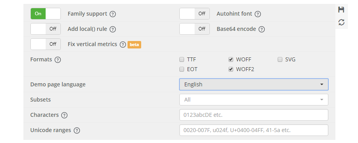
Task: Click the Characters input field
Action: 254,115
